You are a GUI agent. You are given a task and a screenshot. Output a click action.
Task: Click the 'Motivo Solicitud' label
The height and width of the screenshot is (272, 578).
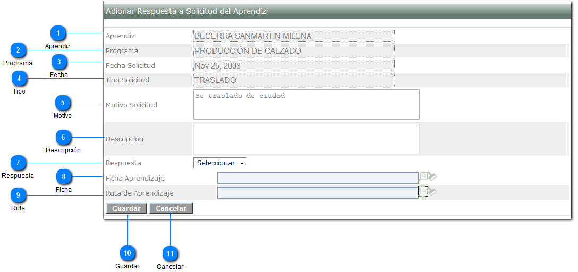[131, 105]
